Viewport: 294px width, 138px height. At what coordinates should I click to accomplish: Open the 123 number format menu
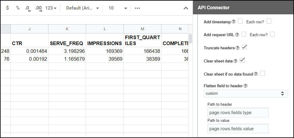51,8
